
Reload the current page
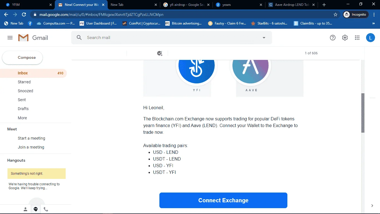24,14
